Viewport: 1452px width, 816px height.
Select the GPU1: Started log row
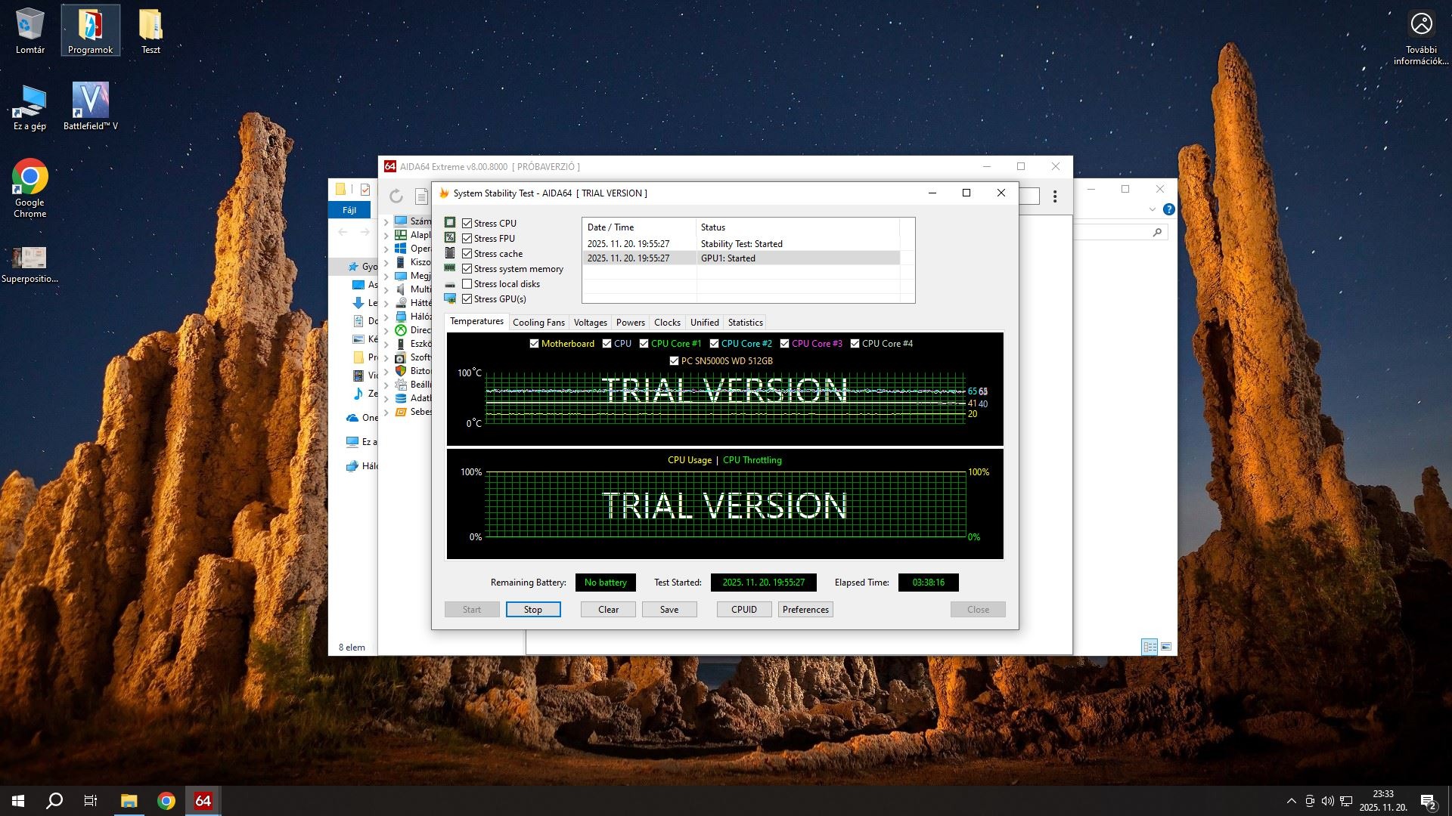[741, 258]
